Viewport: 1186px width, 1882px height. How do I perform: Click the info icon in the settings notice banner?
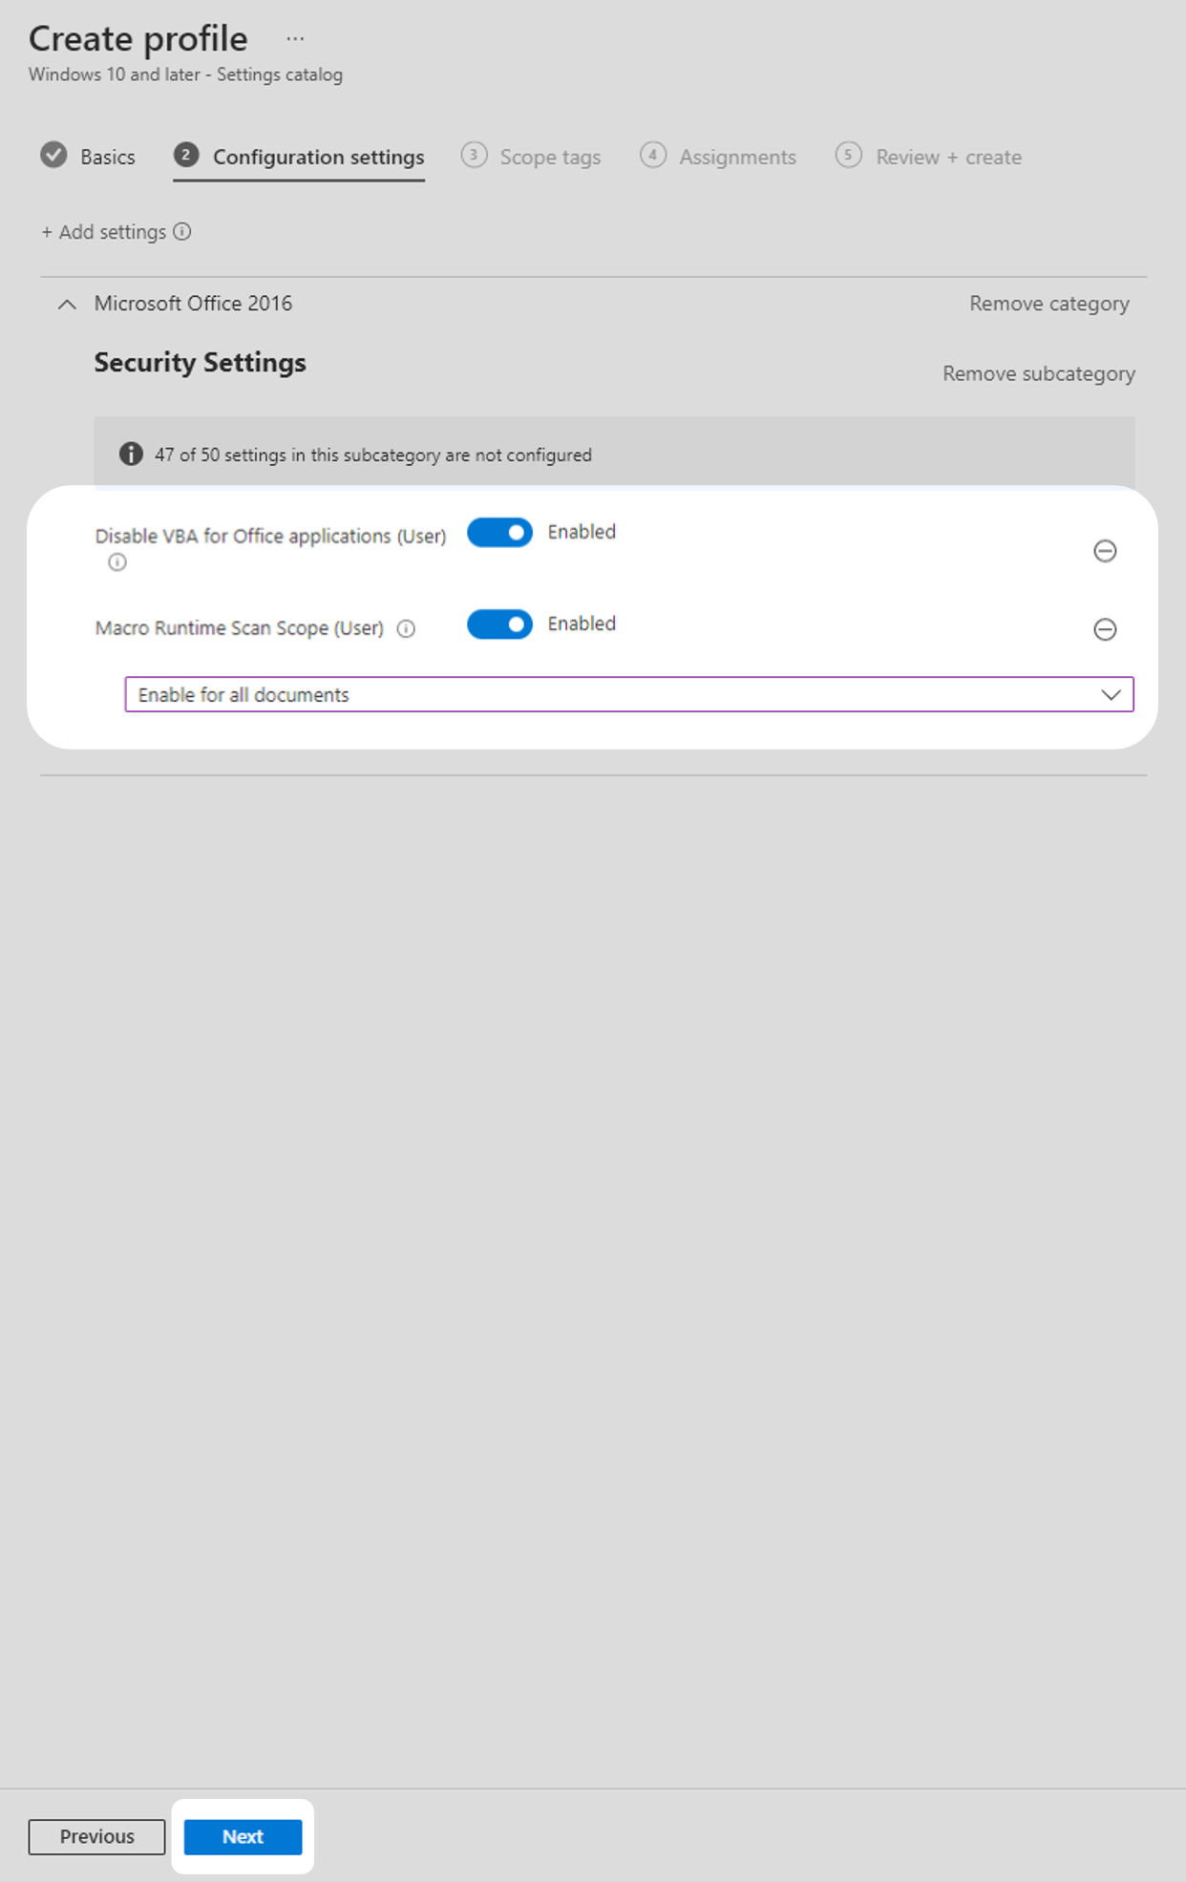pyautogui.click(x=133, y=455)
